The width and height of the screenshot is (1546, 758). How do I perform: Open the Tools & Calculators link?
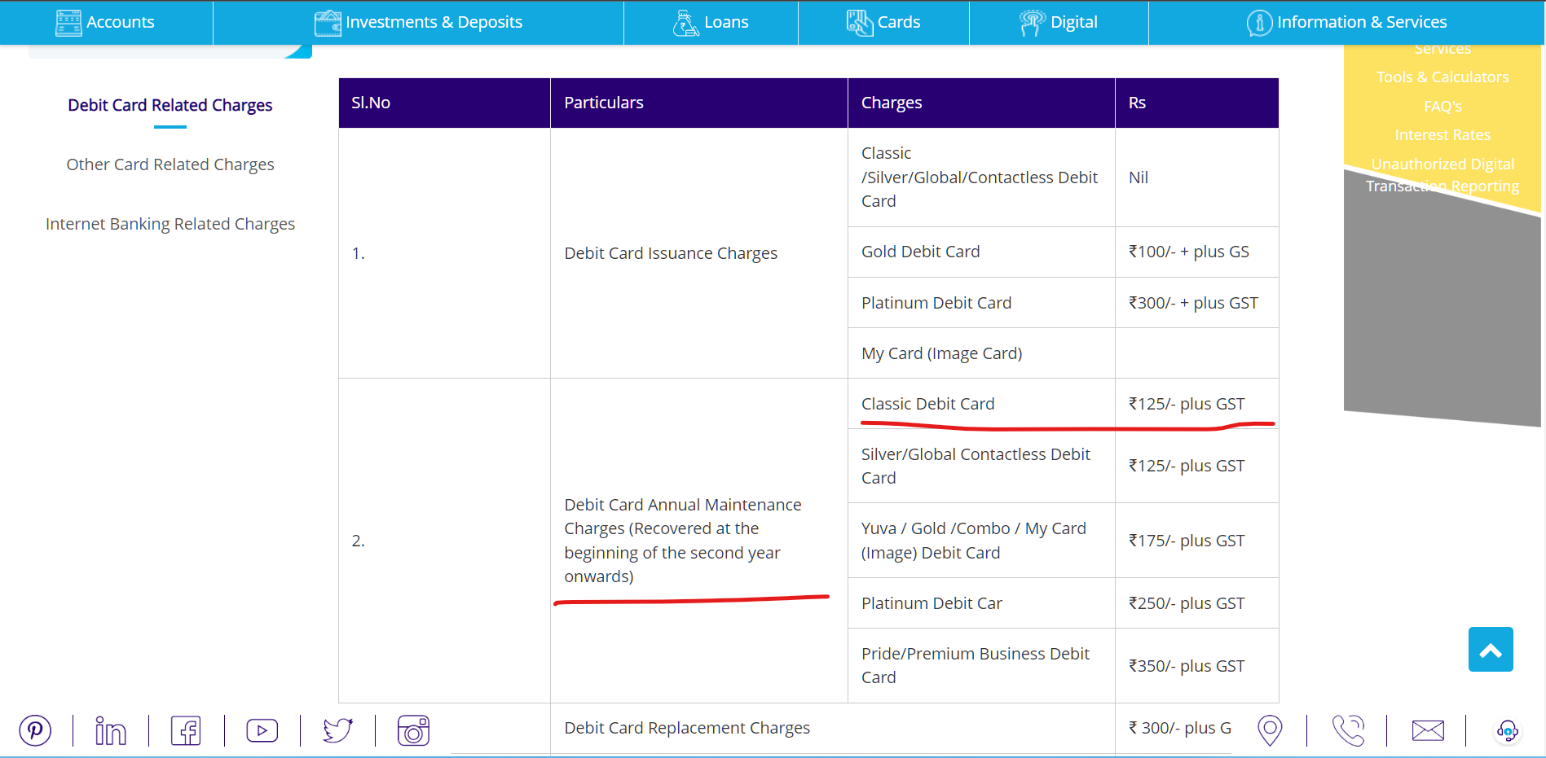(1442, 77)
